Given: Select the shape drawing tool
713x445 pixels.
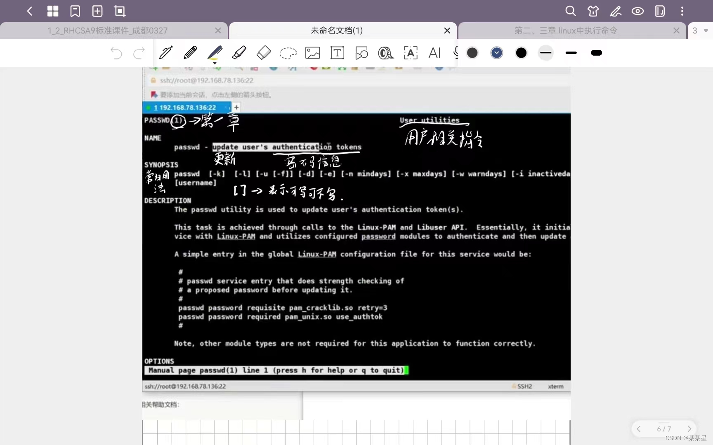Looking at the screenshot, I should point(361,53).
